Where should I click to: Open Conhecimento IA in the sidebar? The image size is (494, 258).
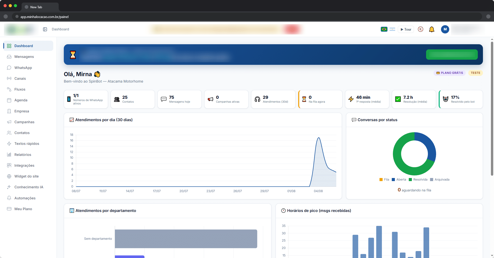tap(28, 187)
